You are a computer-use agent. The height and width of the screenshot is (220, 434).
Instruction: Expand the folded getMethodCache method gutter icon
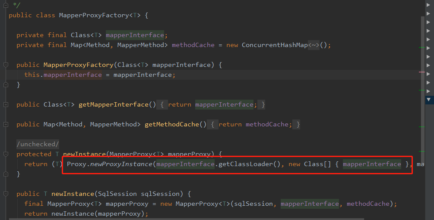point(6,124)
